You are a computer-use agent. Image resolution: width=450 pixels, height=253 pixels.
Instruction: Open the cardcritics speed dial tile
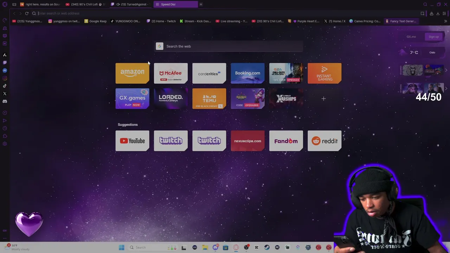click(x=209, y=73)
